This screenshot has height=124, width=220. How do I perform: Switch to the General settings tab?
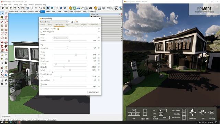tap(43, 25)
